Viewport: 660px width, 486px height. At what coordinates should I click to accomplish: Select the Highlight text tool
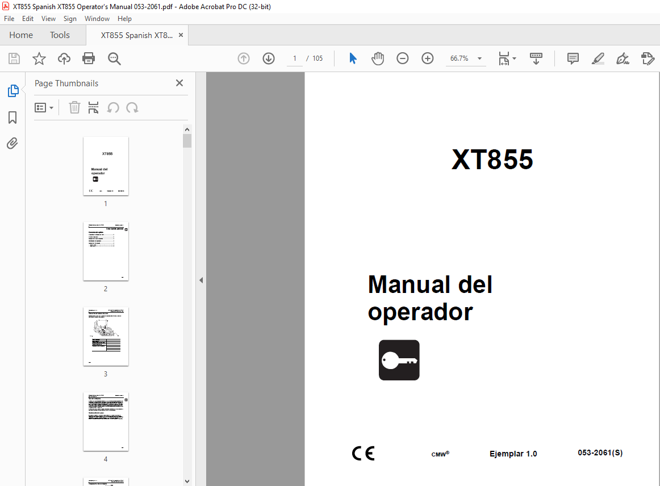598,58
